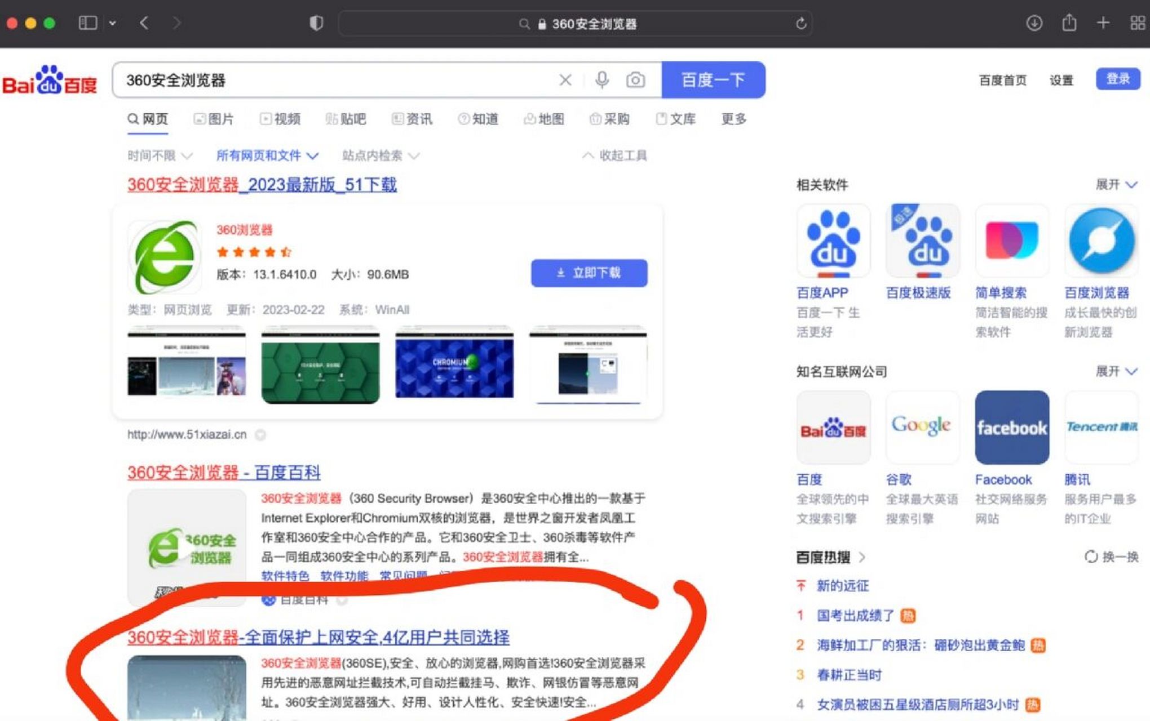Open 设置 menu in header
1150x721 pixels.
coord(1061,81)
